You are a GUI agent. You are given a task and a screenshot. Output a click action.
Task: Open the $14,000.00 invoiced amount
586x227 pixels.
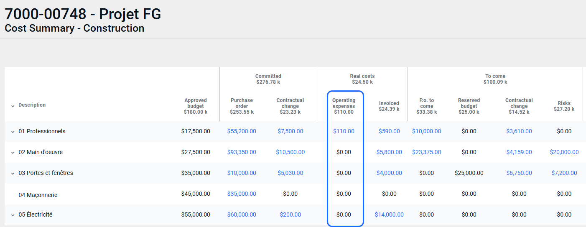(389, 215)
